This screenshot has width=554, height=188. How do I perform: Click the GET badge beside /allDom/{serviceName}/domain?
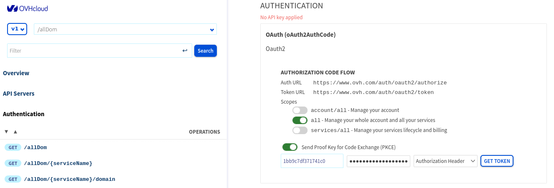tap(13, 179)
